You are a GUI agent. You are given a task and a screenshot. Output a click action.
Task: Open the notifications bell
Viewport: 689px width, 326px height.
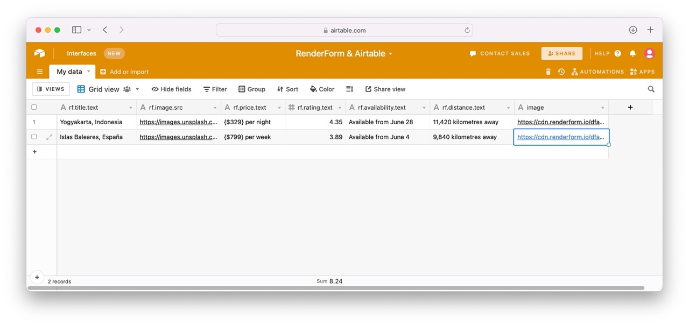[633, 53]
